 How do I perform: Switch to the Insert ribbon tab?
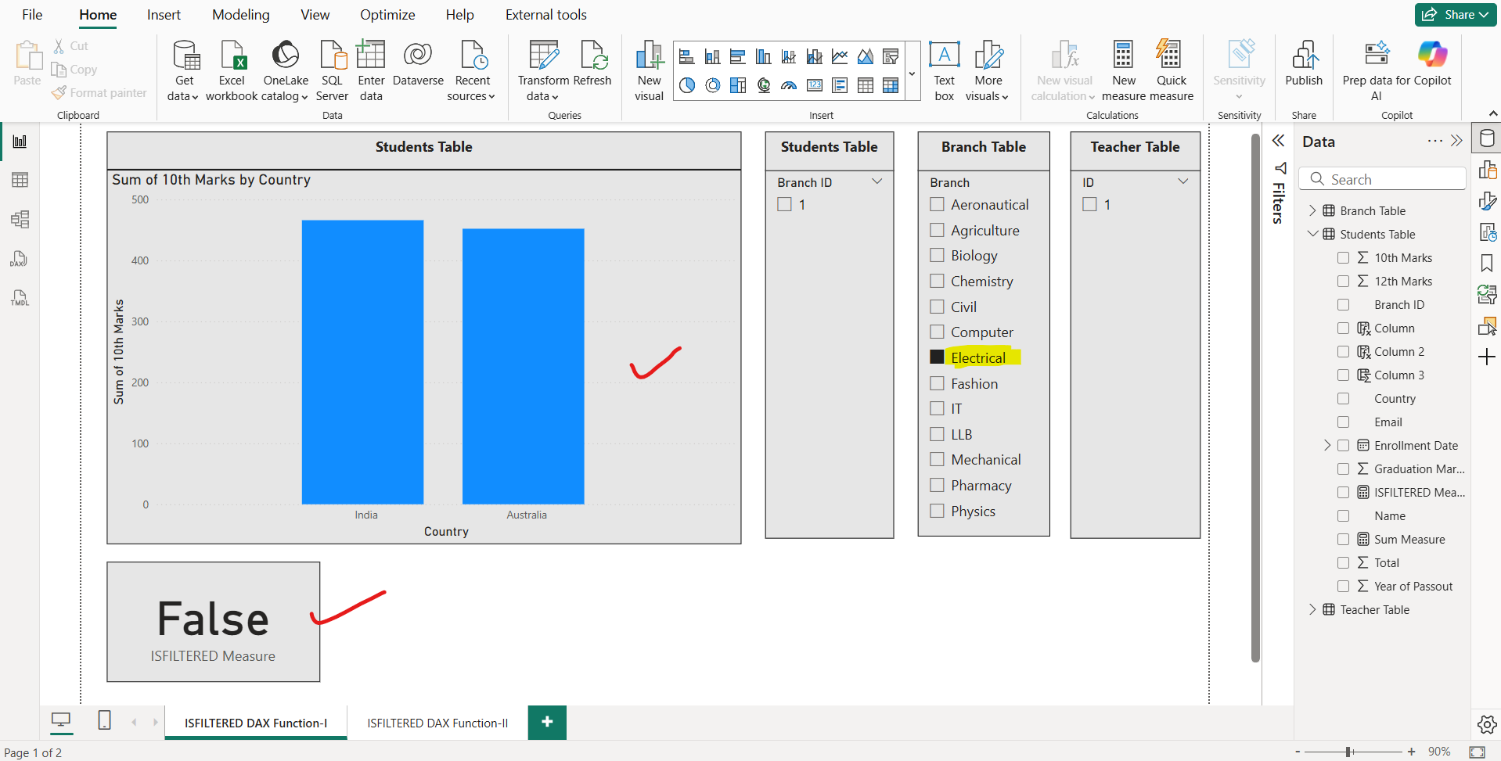pos(163,14)
